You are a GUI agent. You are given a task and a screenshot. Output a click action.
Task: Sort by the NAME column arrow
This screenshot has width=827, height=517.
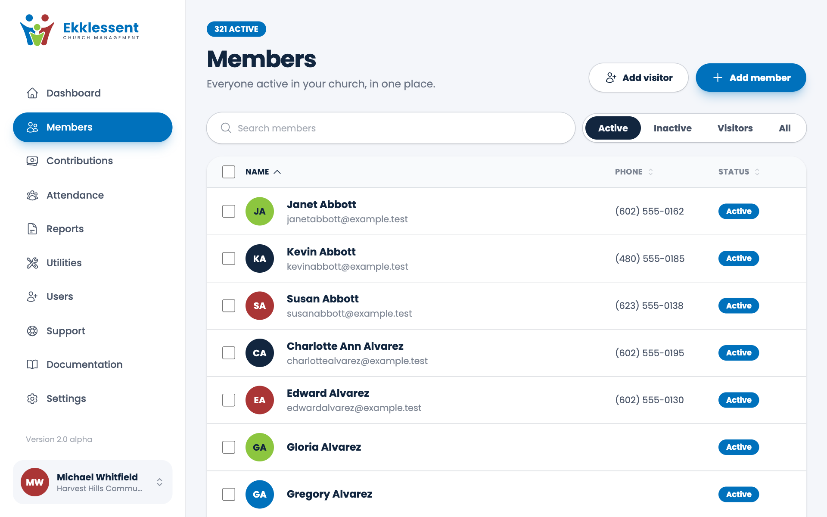(277, 172)
